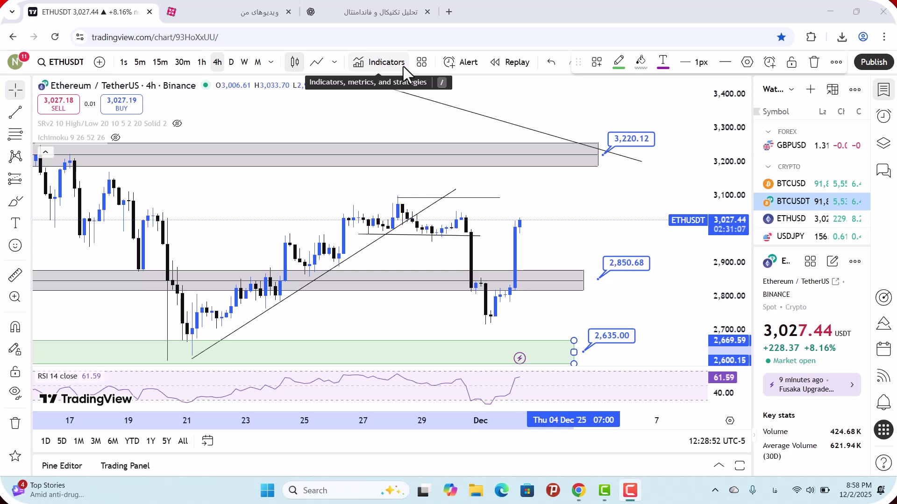Screen dimensions: 897x504
Task: Open chart settings gear near the time axis
Action: click(x=730, y=420)
